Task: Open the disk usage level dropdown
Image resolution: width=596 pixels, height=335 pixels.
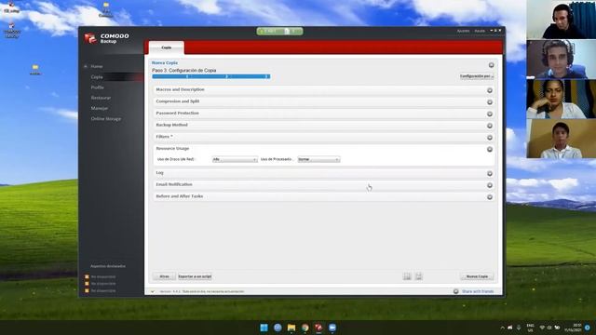Action: pyautogui.click(x=235, y=159)
